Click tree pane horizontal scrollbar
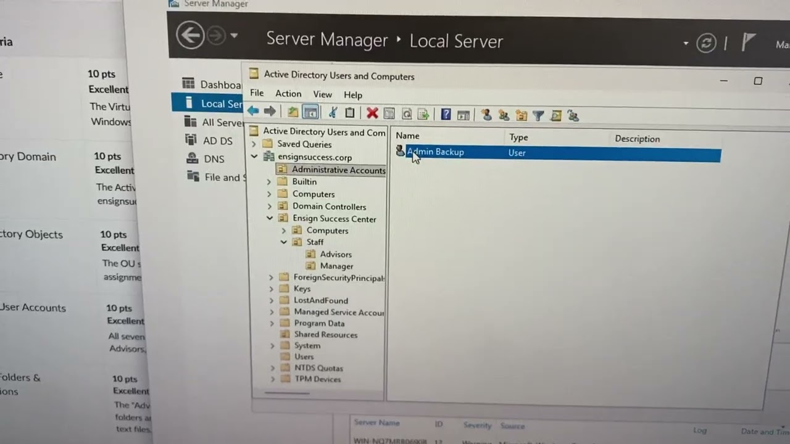The height and width of the screenshot is (444, 790). point(287,393)
